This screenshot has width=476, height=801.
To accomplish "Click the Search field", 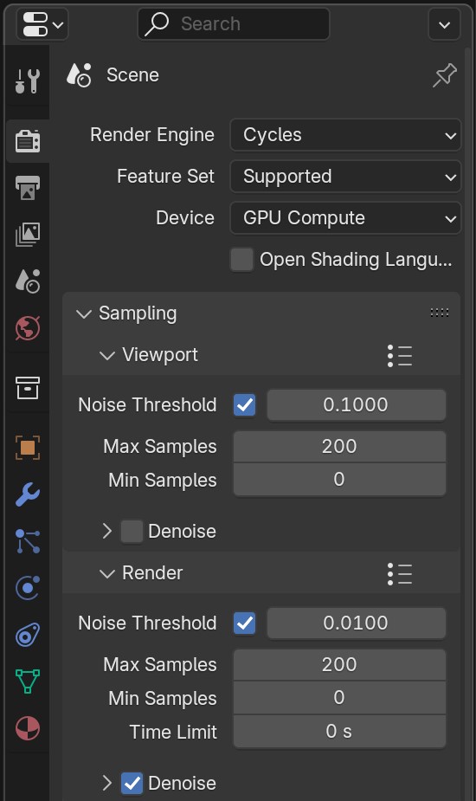I will [234, 24].
